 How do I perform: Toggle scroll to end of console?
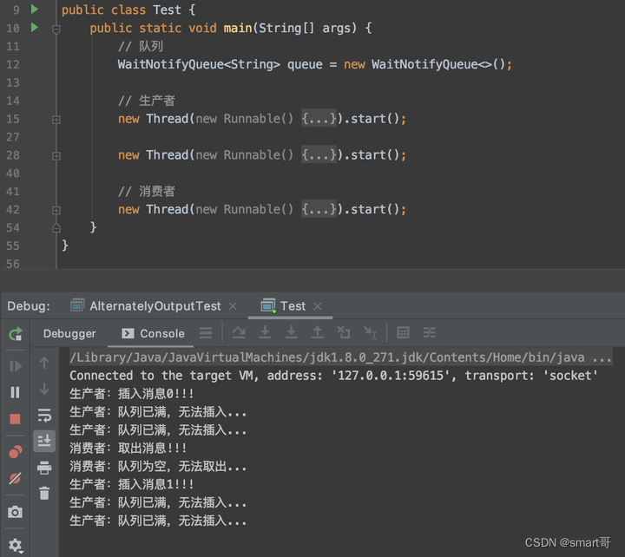44,441
